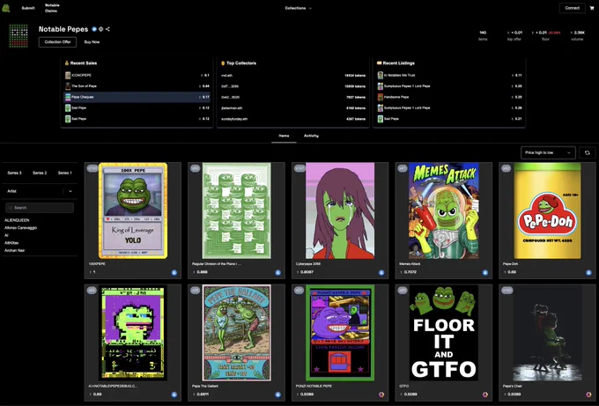Click the refresh icon beside the sort dropdown
Image resolution: width=599 pixels, height=406 pixels.
pyautogui.click(x=588, y=152)
